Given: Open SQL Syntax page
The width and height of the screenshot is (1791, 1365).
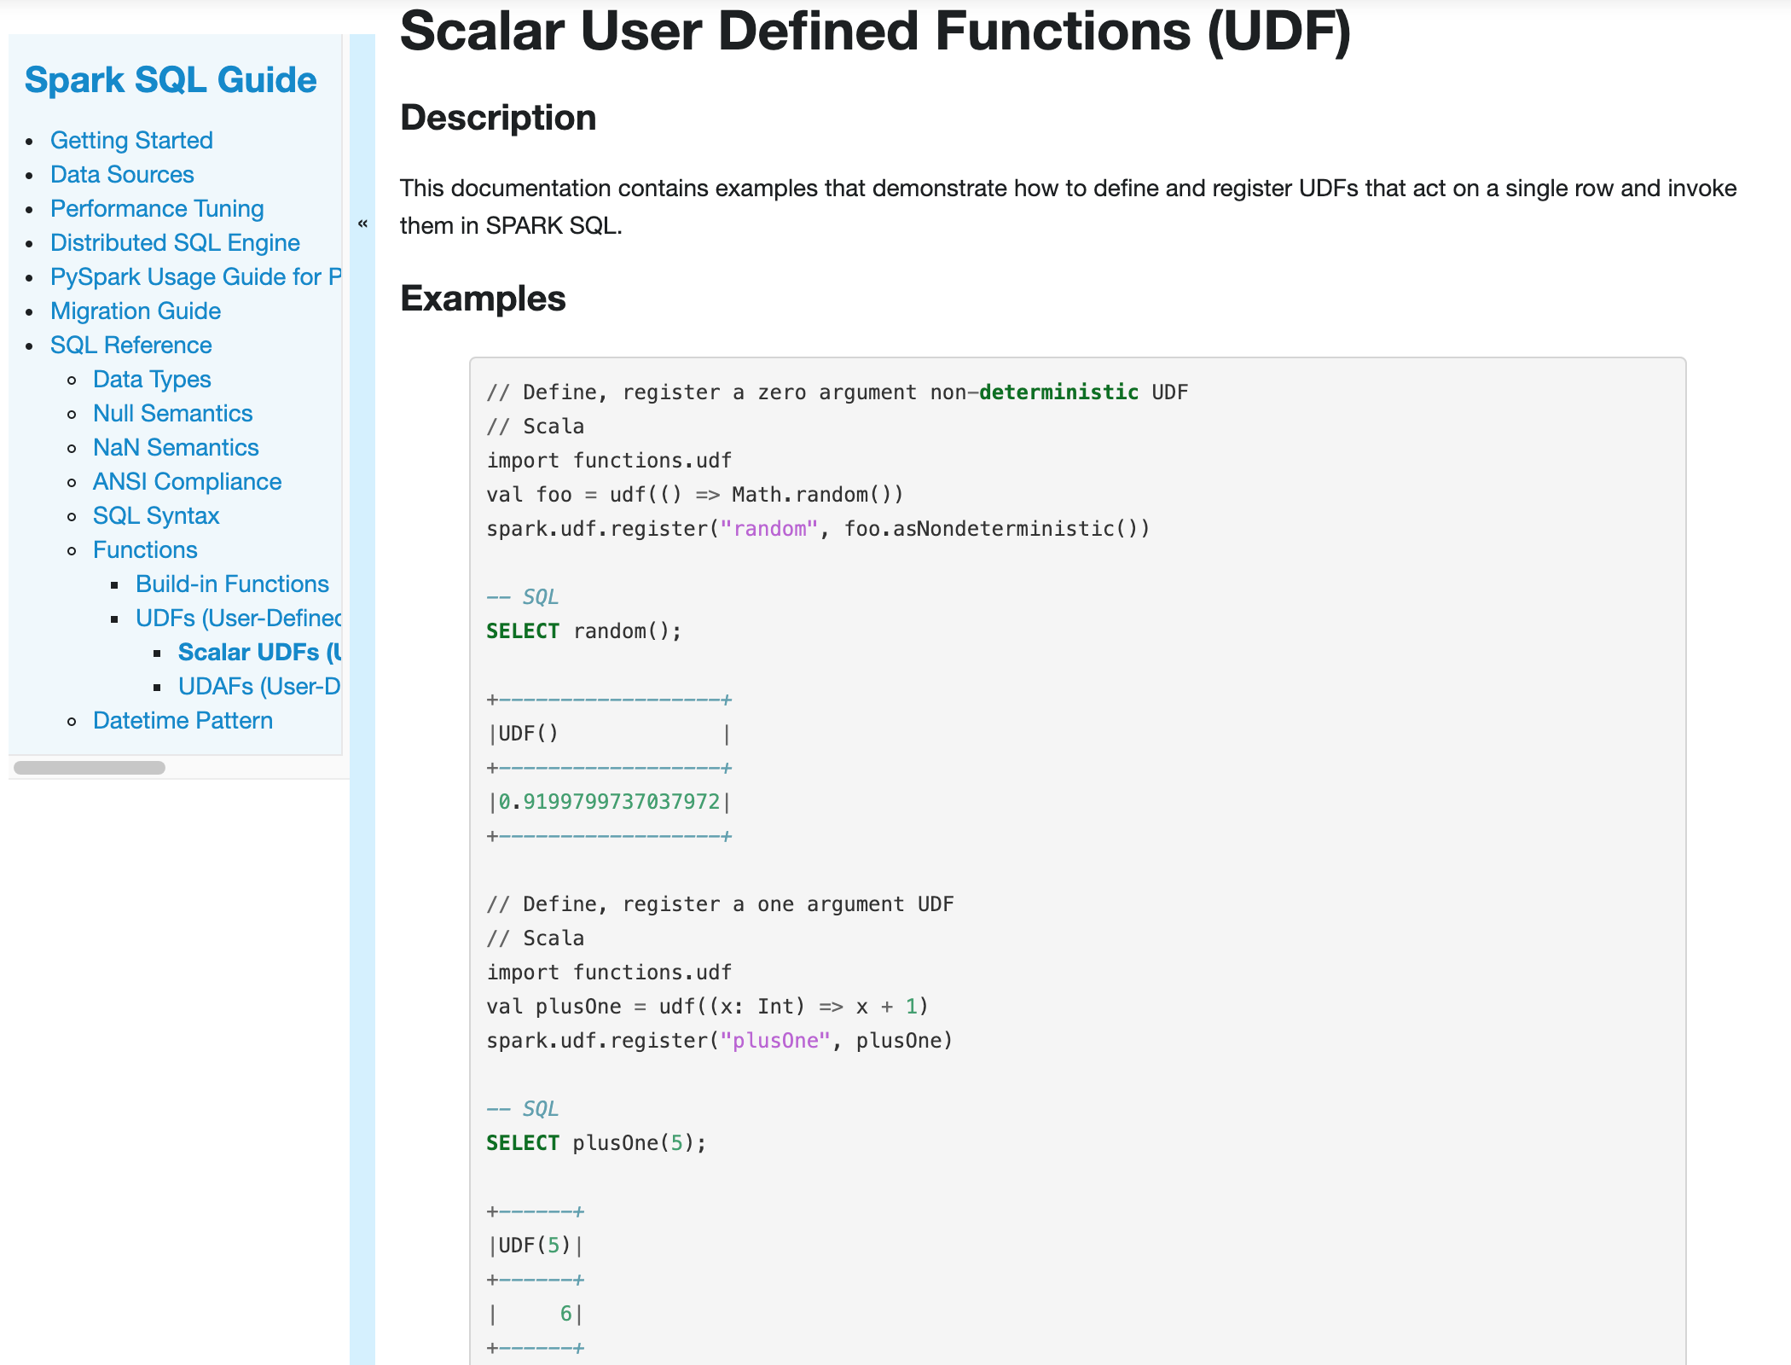Looking at the screenshot, I should pos(156,515).
